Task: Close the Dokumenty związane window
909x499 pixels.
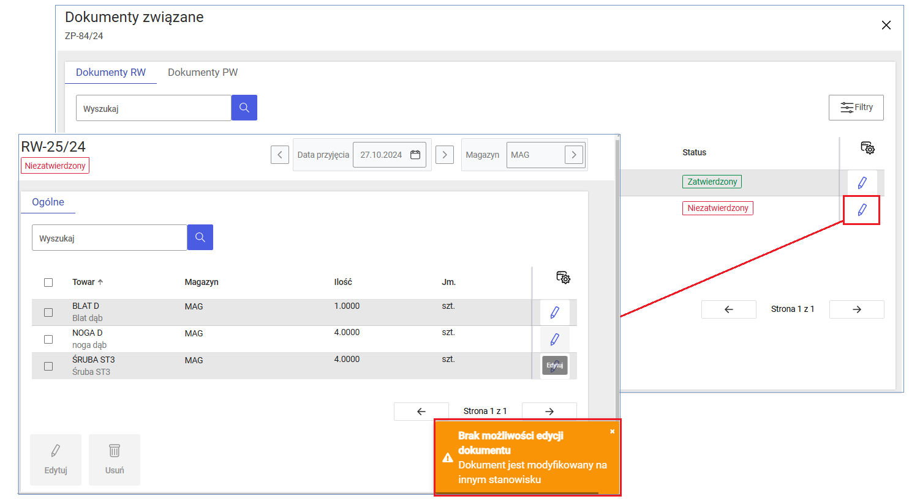Action: [886, 25]
